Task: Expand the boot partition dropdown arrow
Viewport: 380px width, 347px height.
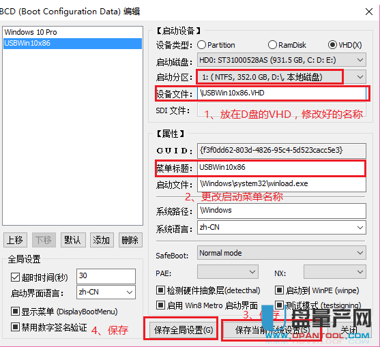Action: (360, 77)
